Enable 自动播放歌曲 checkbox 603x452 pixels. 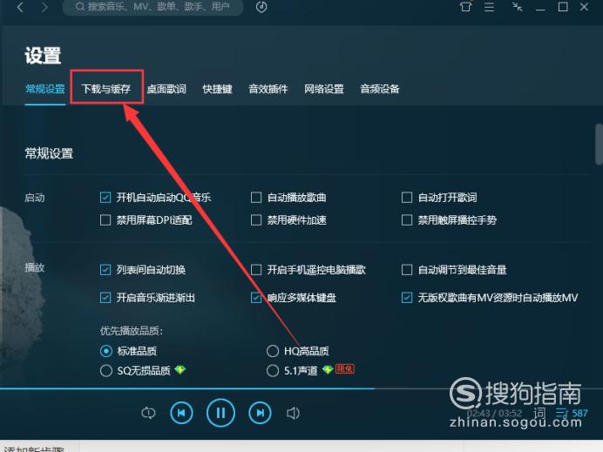[x=256, y=198]
